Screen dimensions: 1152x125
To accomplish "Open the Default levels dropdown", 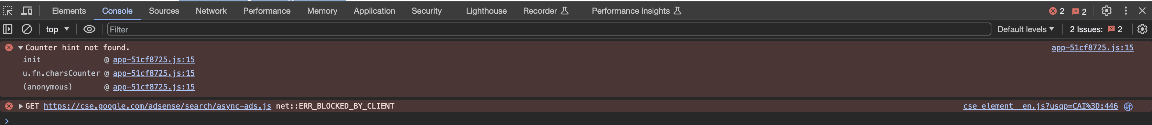I will (x=1025, y=29).
